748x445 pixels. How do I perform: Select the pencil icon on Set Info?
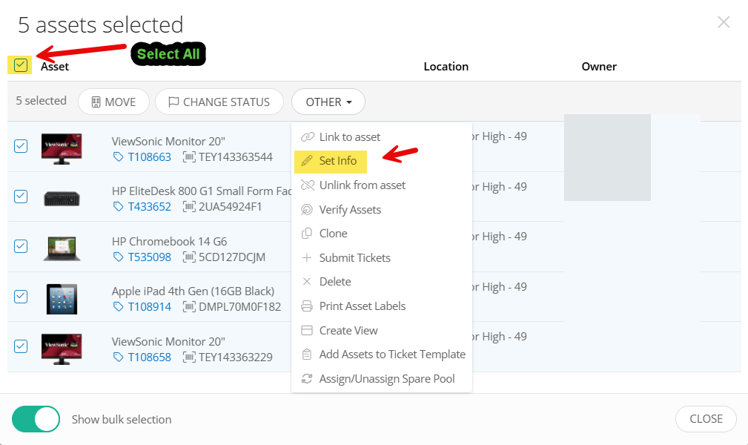coord(307,161)
